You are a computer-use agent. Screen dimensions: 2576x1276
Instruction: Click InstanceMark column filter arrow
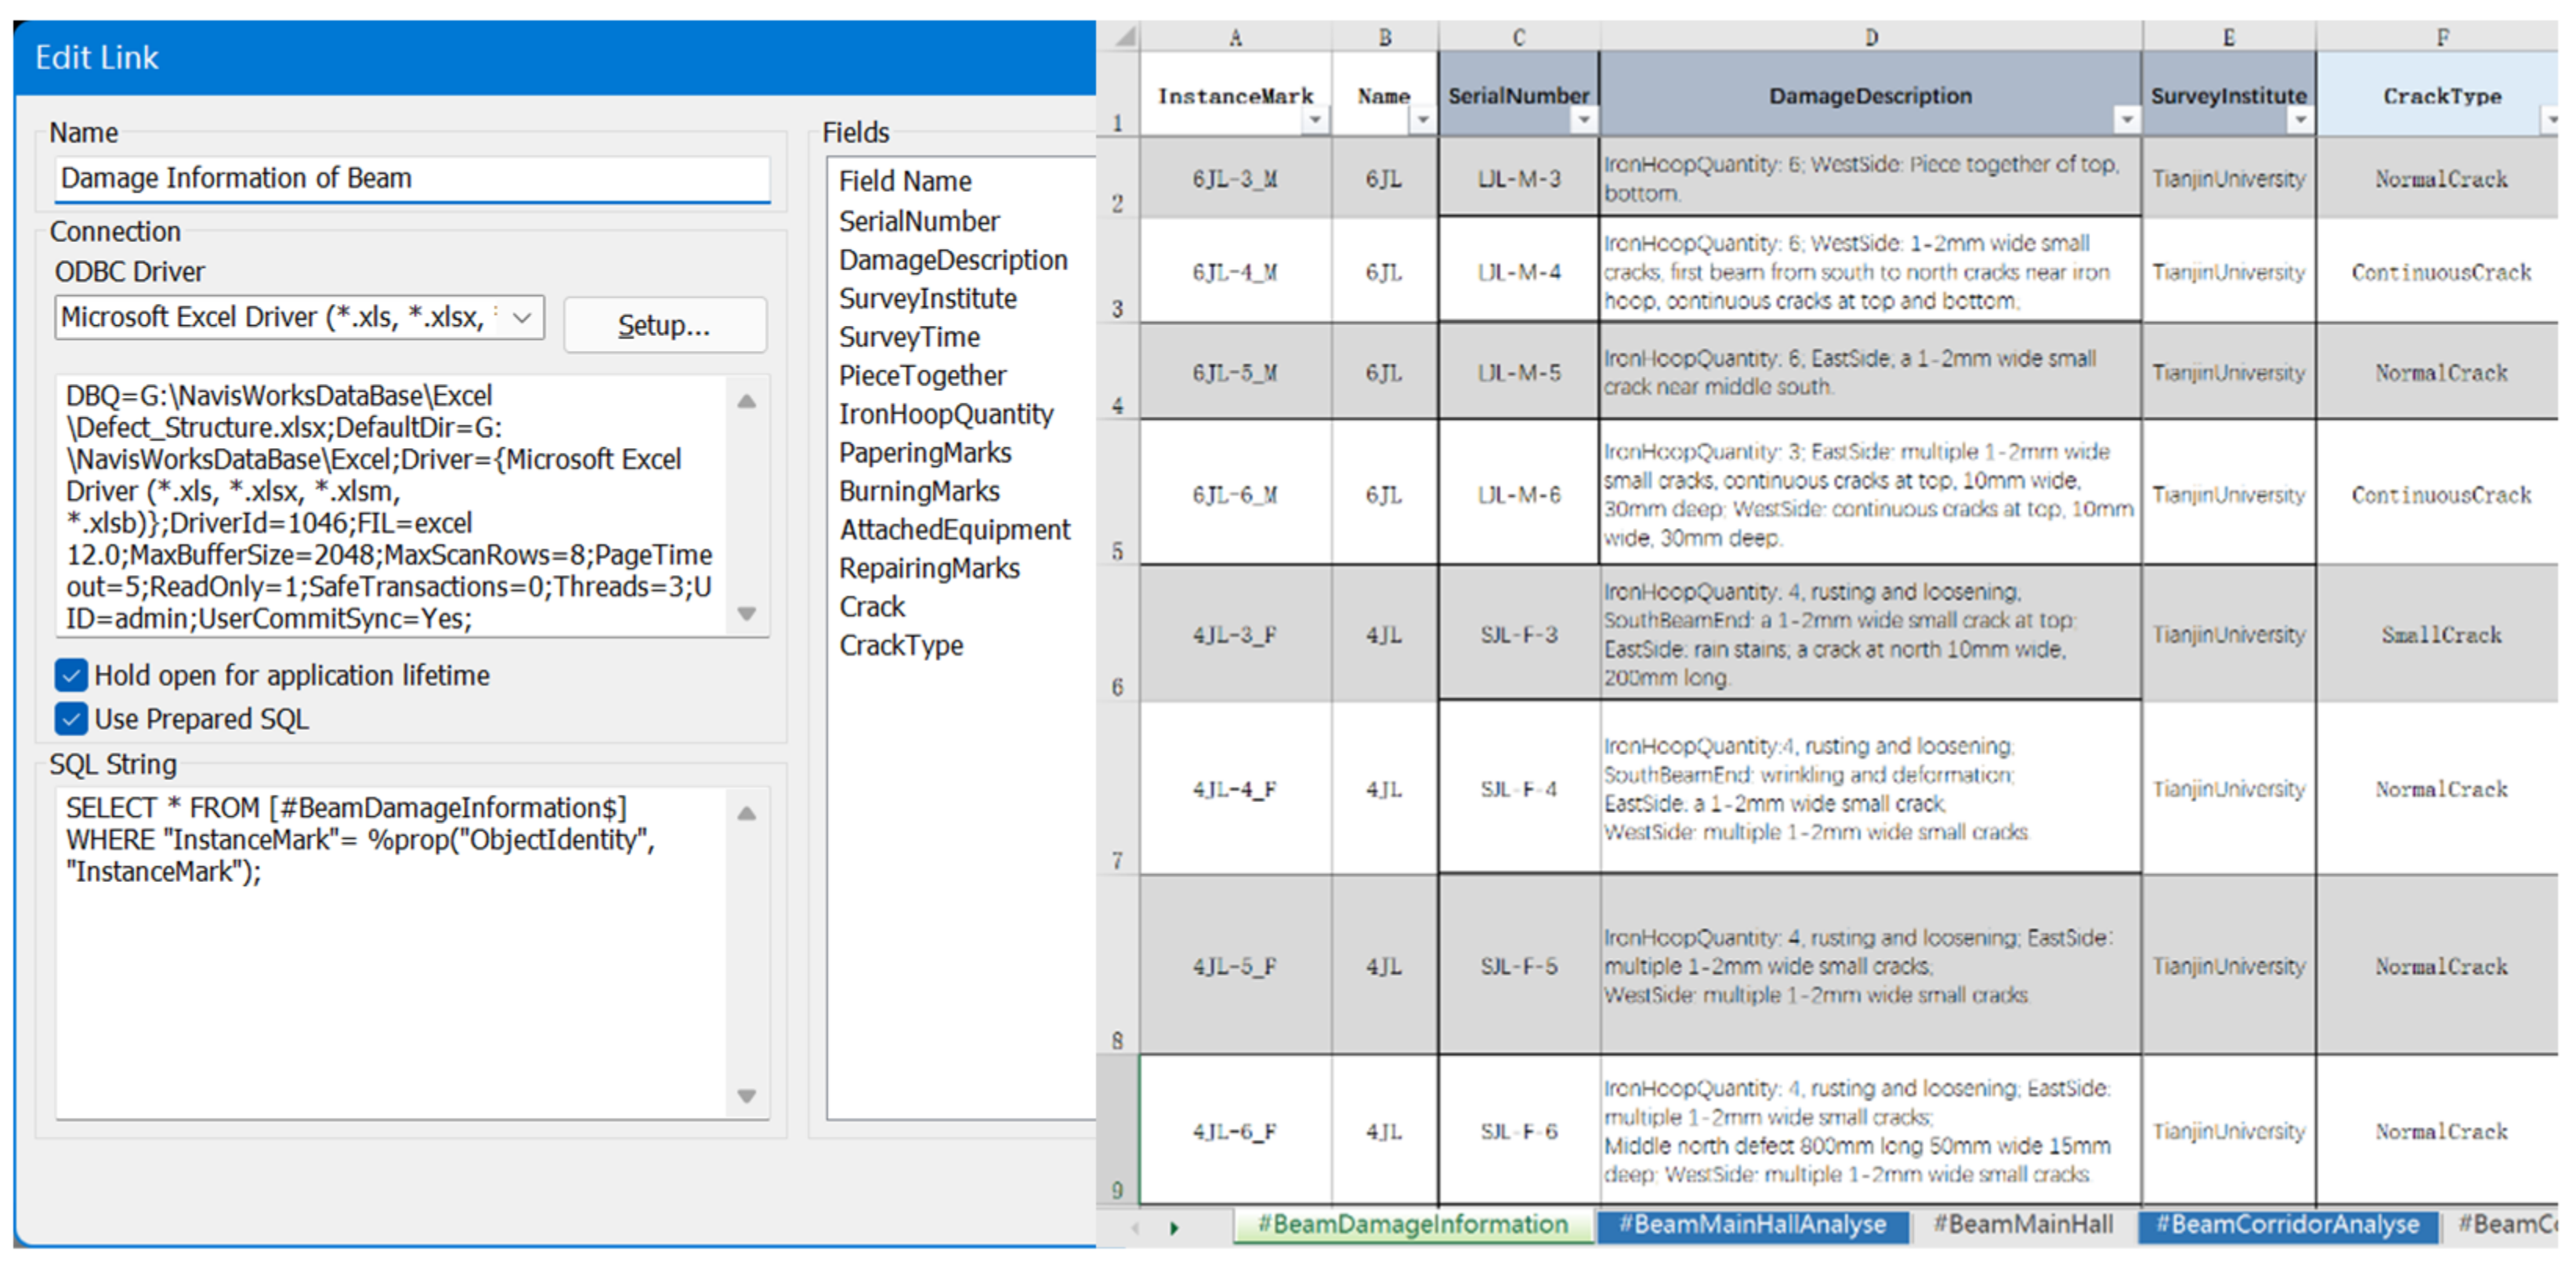tap(1315, 120)
